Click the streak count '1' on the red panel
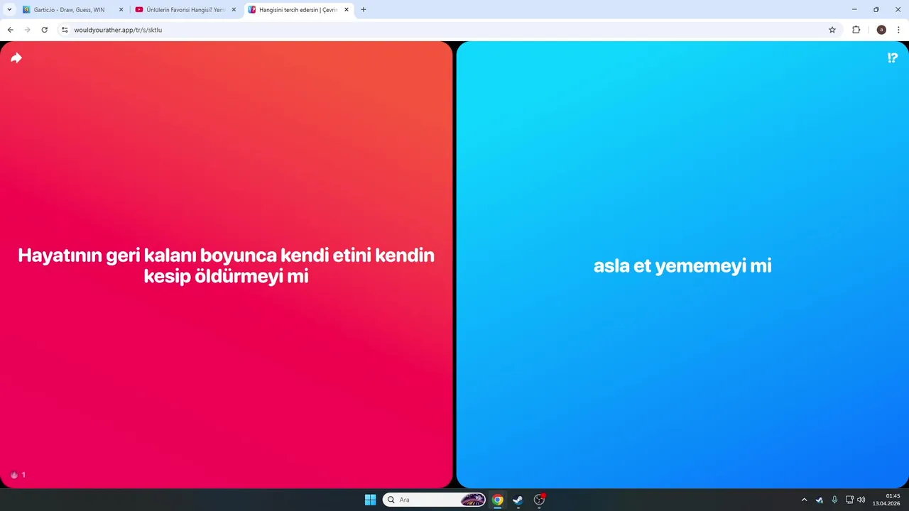 [23, 475]
